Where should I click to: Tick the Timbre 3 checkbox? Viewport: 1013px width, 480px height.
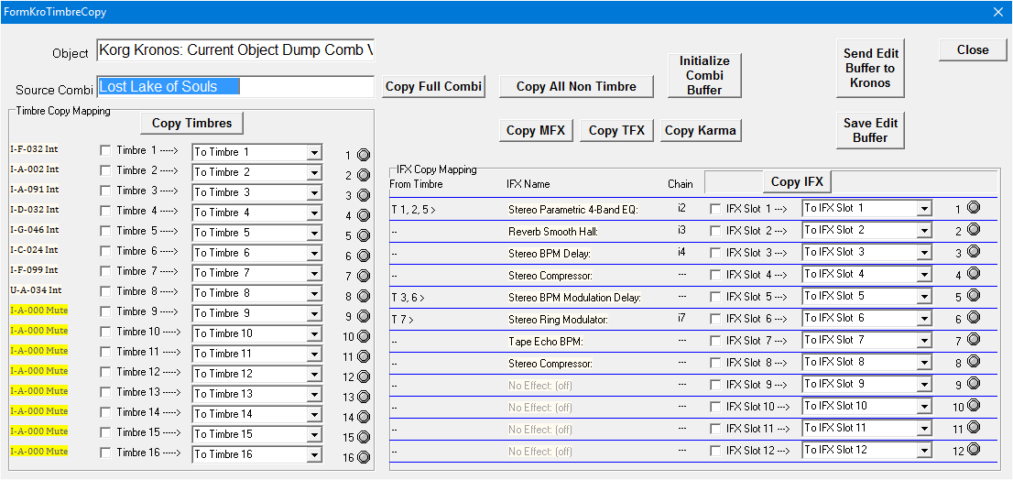click(x=105, y=191)
